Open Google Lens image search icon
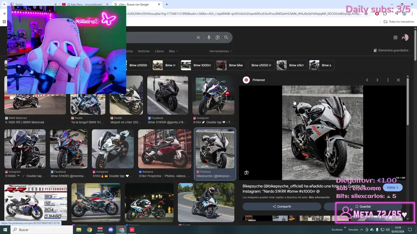417x234 pixels. [x=218, y=37]
